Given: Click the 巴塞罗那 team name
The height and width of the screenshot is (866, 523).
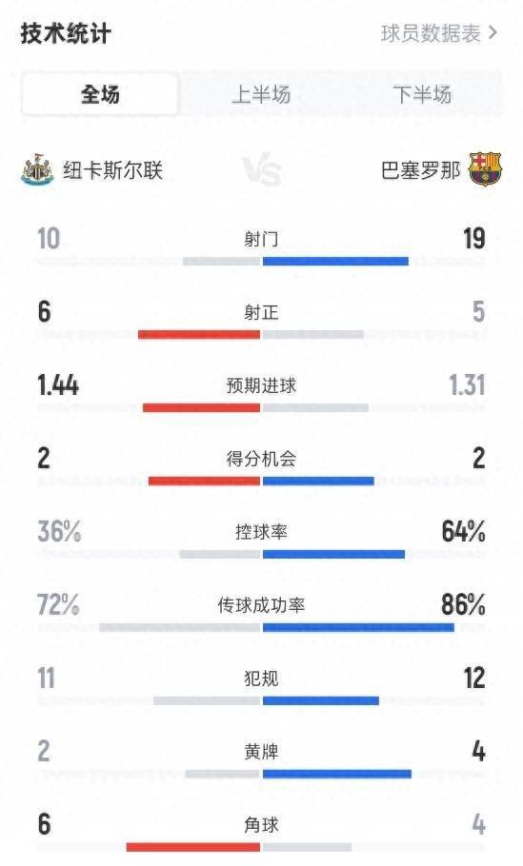Looking at the screenshot, I should coord(421,170).
